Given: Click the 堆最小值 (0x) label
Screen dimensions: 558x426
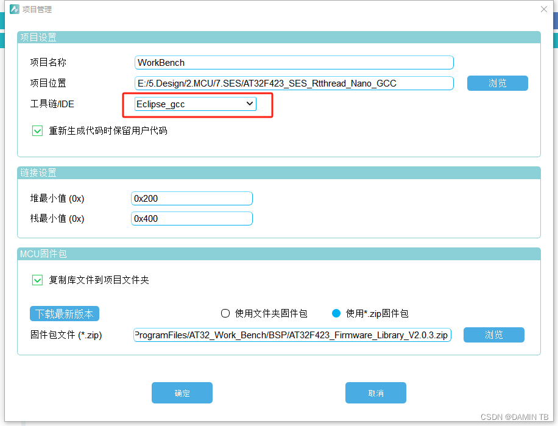Looking at the screenshot, I should point(57,198).
